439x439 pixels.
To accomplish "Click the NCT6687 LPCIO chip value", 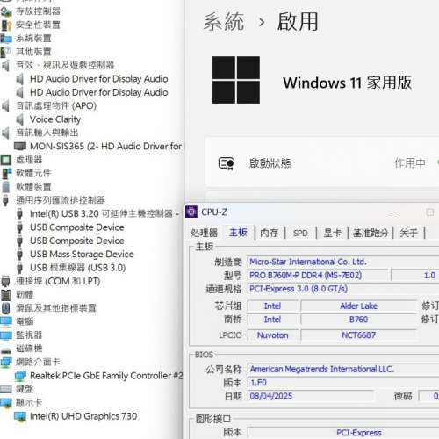I will tap(359, 335).
